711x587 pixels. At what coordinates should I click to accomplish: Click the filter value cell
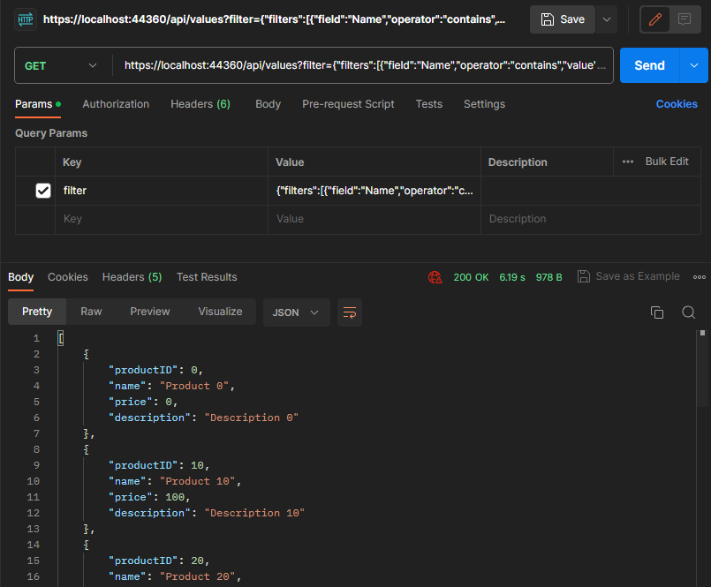(x=374, y=191)
